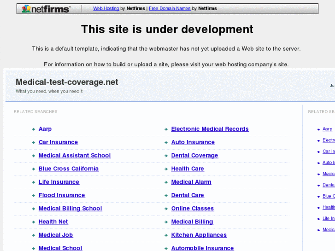Click arrow icon beside Car Insurance
This screenshot has width=335, height=251.
[33, 142]
